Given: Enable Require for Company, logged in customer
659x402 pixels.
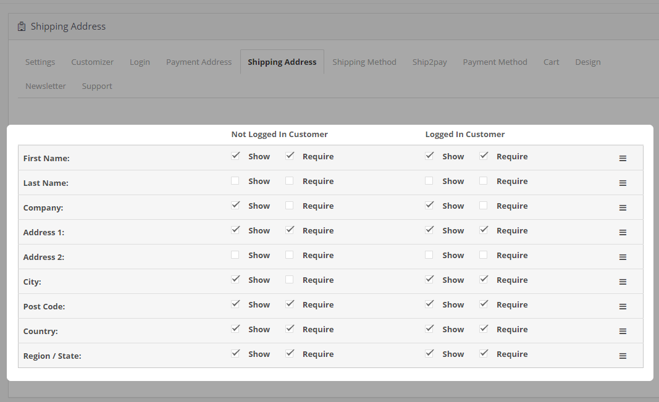Looking at the screenshot, I should (484, 206).
